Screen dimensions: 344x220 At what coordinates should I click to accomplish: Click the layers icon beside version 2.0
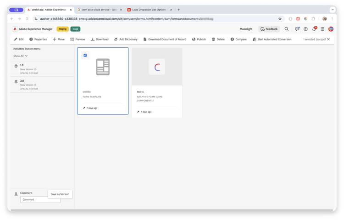pos(16,82)
